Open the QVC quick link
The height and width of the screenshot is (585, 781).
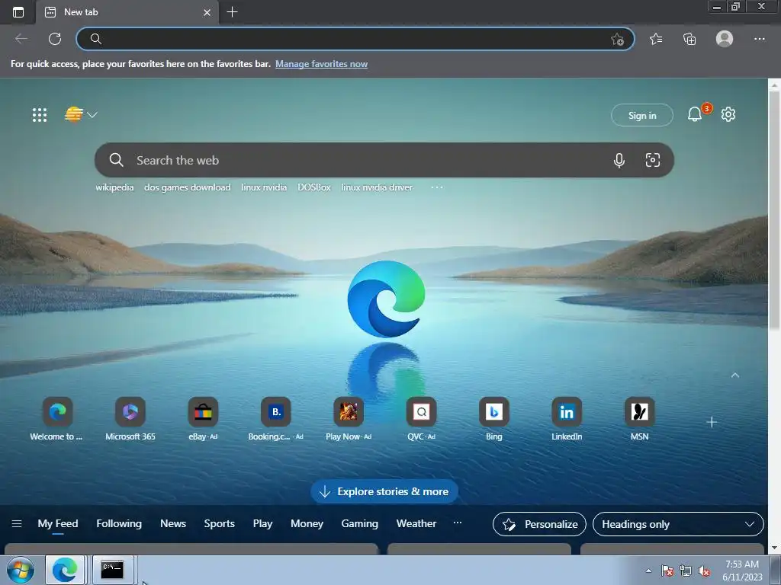(421, 420)
